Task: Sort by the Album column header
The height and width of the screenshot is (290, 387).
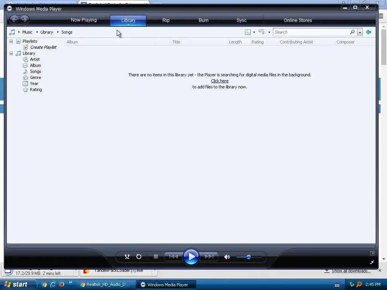Action: tap(110, 42)
